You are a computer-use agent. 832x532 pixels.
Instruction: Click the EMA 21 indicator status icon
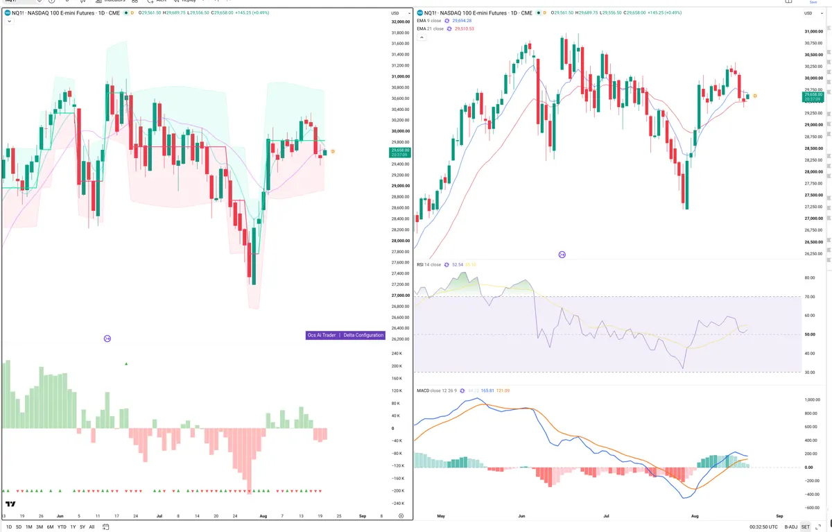coord(449,28)
